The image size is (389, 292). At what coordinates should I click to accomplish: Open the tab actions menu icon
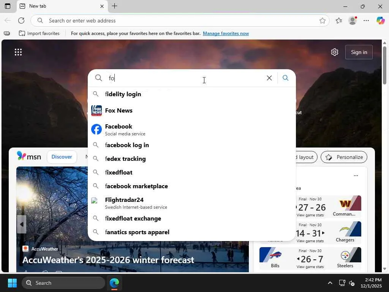tap(8, 6)
